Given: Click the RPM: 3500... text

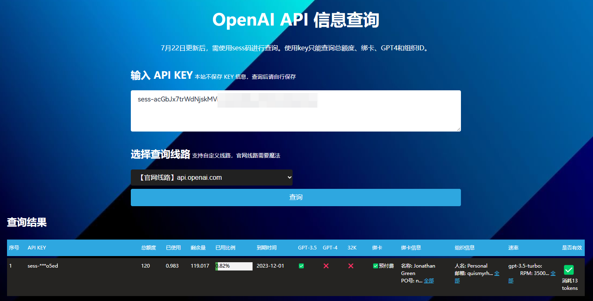Looking at the screenshot, I should click(534, 273).
